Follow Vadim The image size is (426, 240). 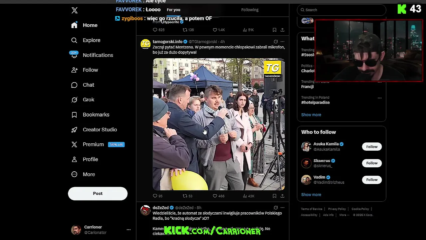372,180
